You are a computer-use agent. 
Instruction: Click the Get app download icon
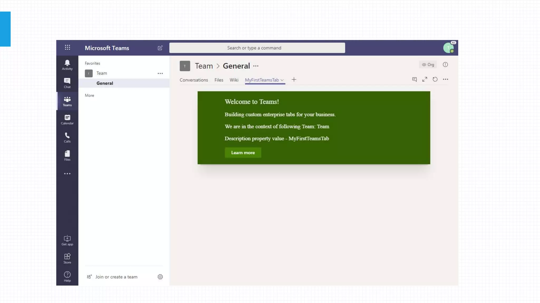point(67,240)
